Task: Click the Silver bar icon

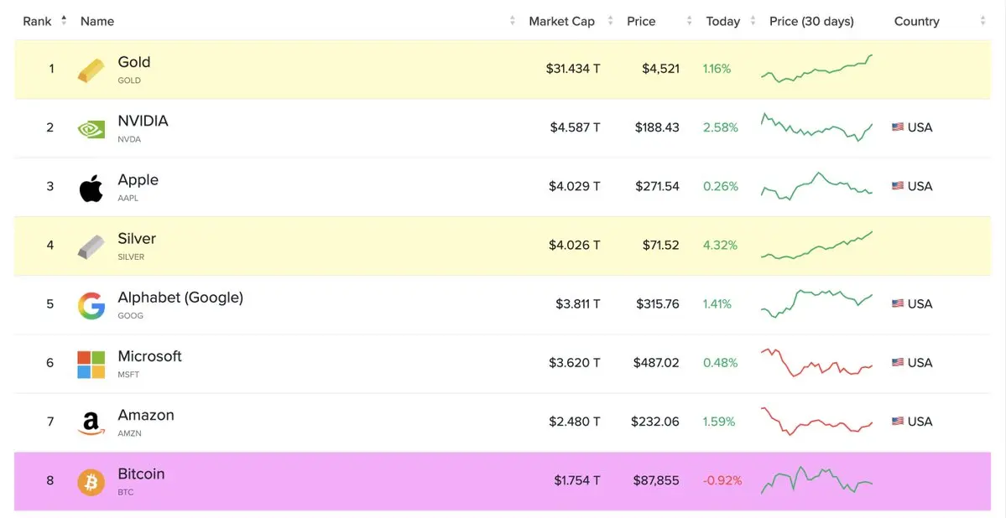Action: (91, 246)
